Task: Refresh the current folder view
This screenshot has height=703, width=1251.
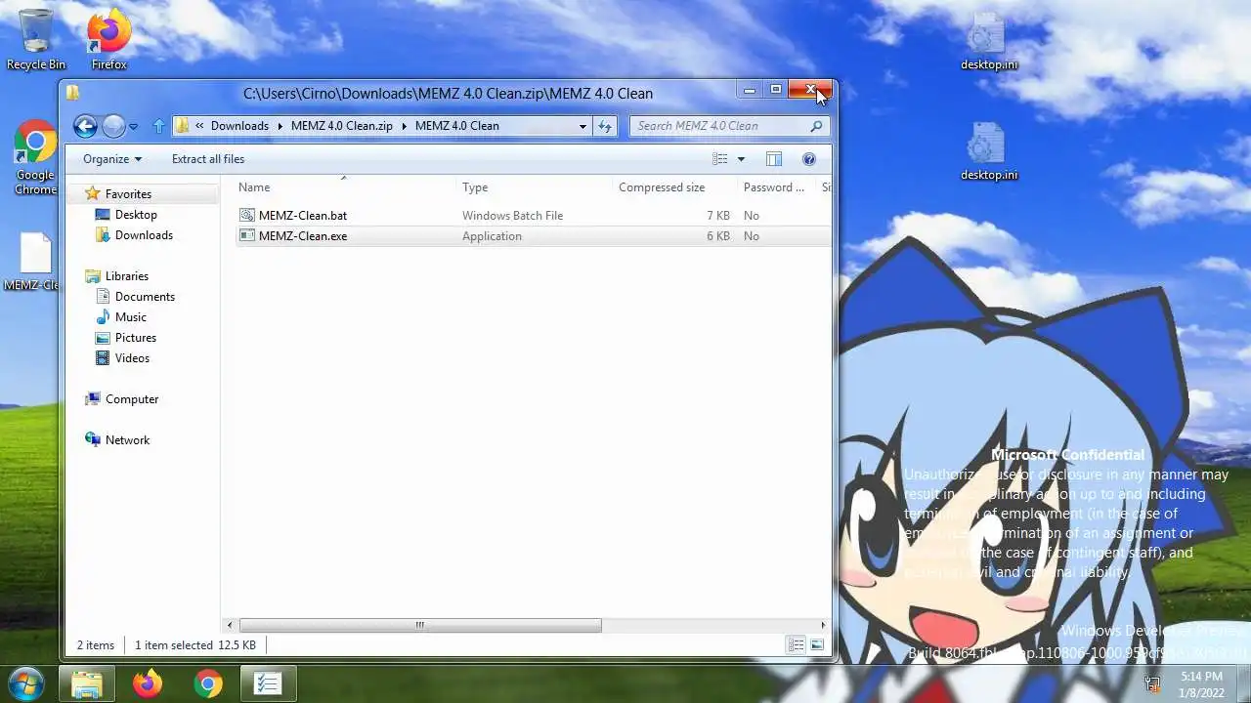Action: [x=605, y=126]
